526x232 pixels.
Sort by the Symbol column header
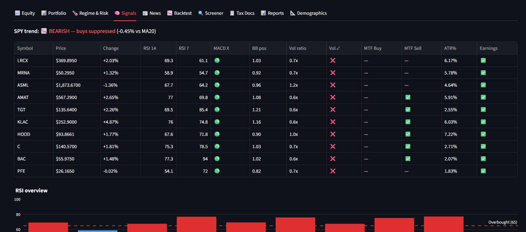pos(34,48)
